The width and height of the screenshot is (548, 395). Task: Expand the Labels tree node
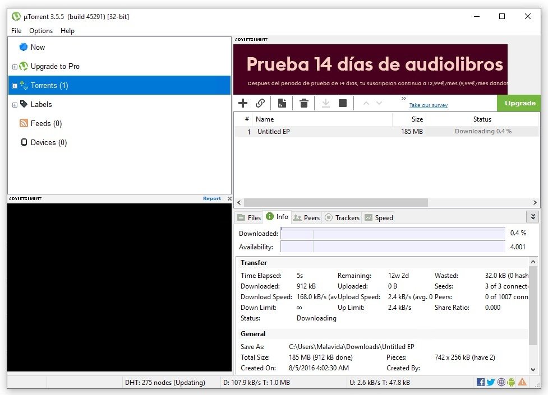(x=15, y=105)
